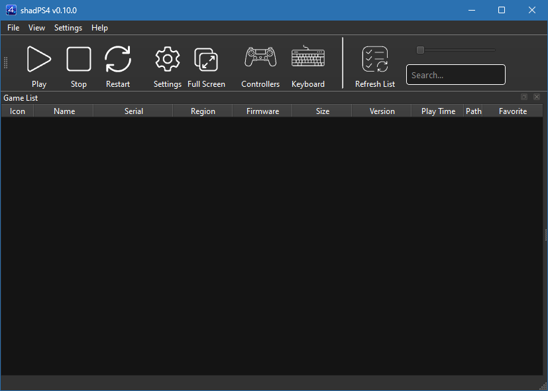The image size is (548, 391).
Task: Click the icon size slider handle
Action: coord(420,50)
